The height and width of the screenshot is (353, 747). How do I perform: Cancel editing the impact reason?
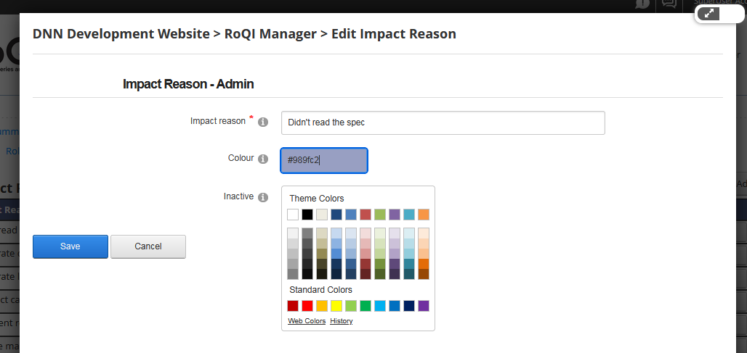(148, 246)
